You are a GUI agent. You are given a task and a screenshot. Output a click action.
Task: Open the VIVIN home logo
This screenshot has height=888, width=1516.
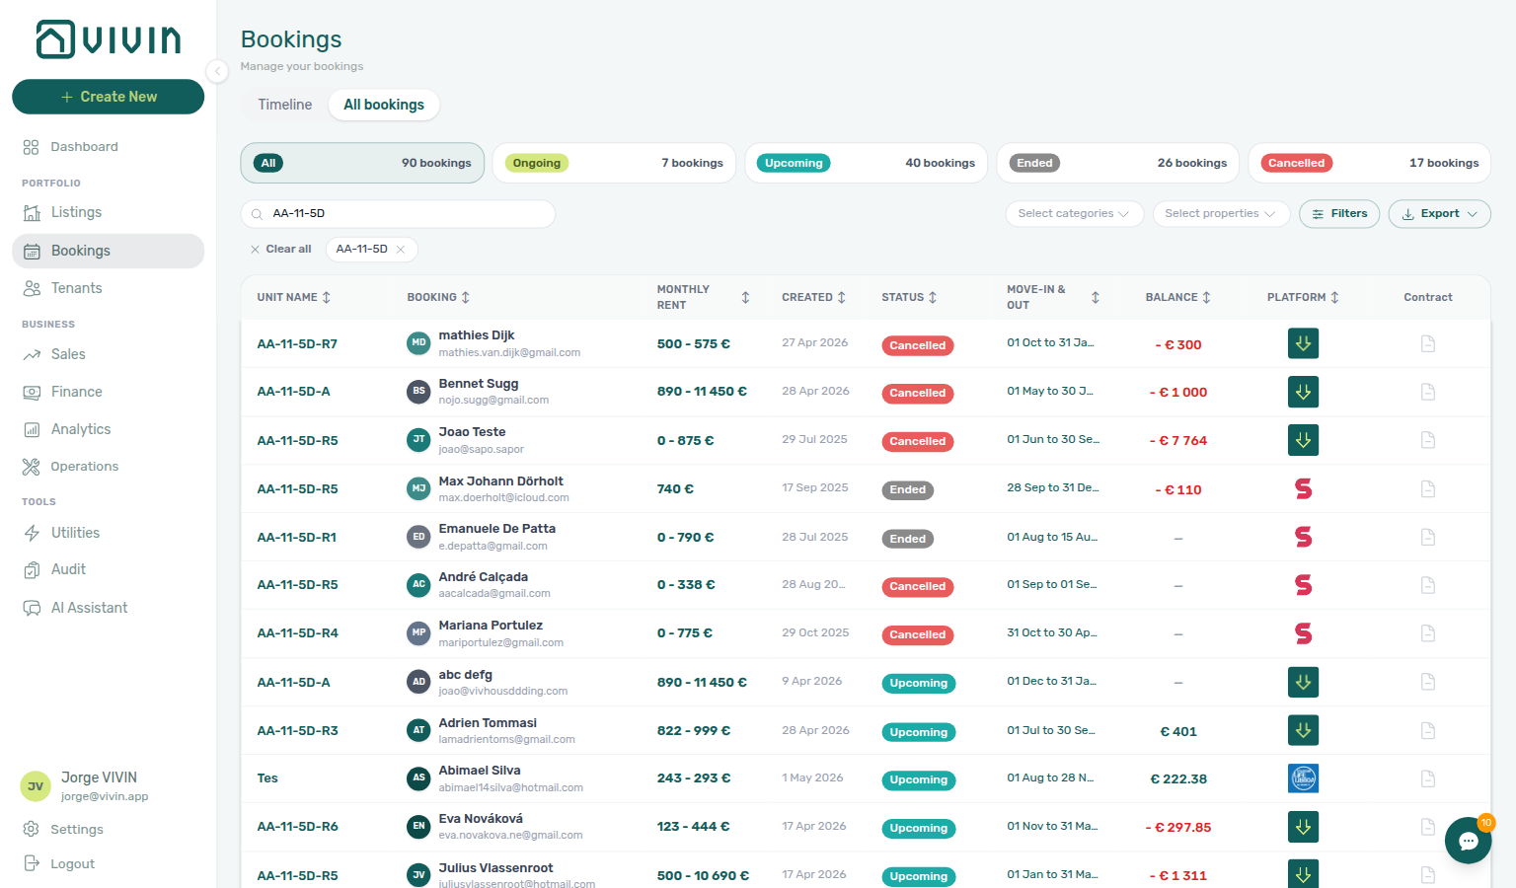point(109,39)
